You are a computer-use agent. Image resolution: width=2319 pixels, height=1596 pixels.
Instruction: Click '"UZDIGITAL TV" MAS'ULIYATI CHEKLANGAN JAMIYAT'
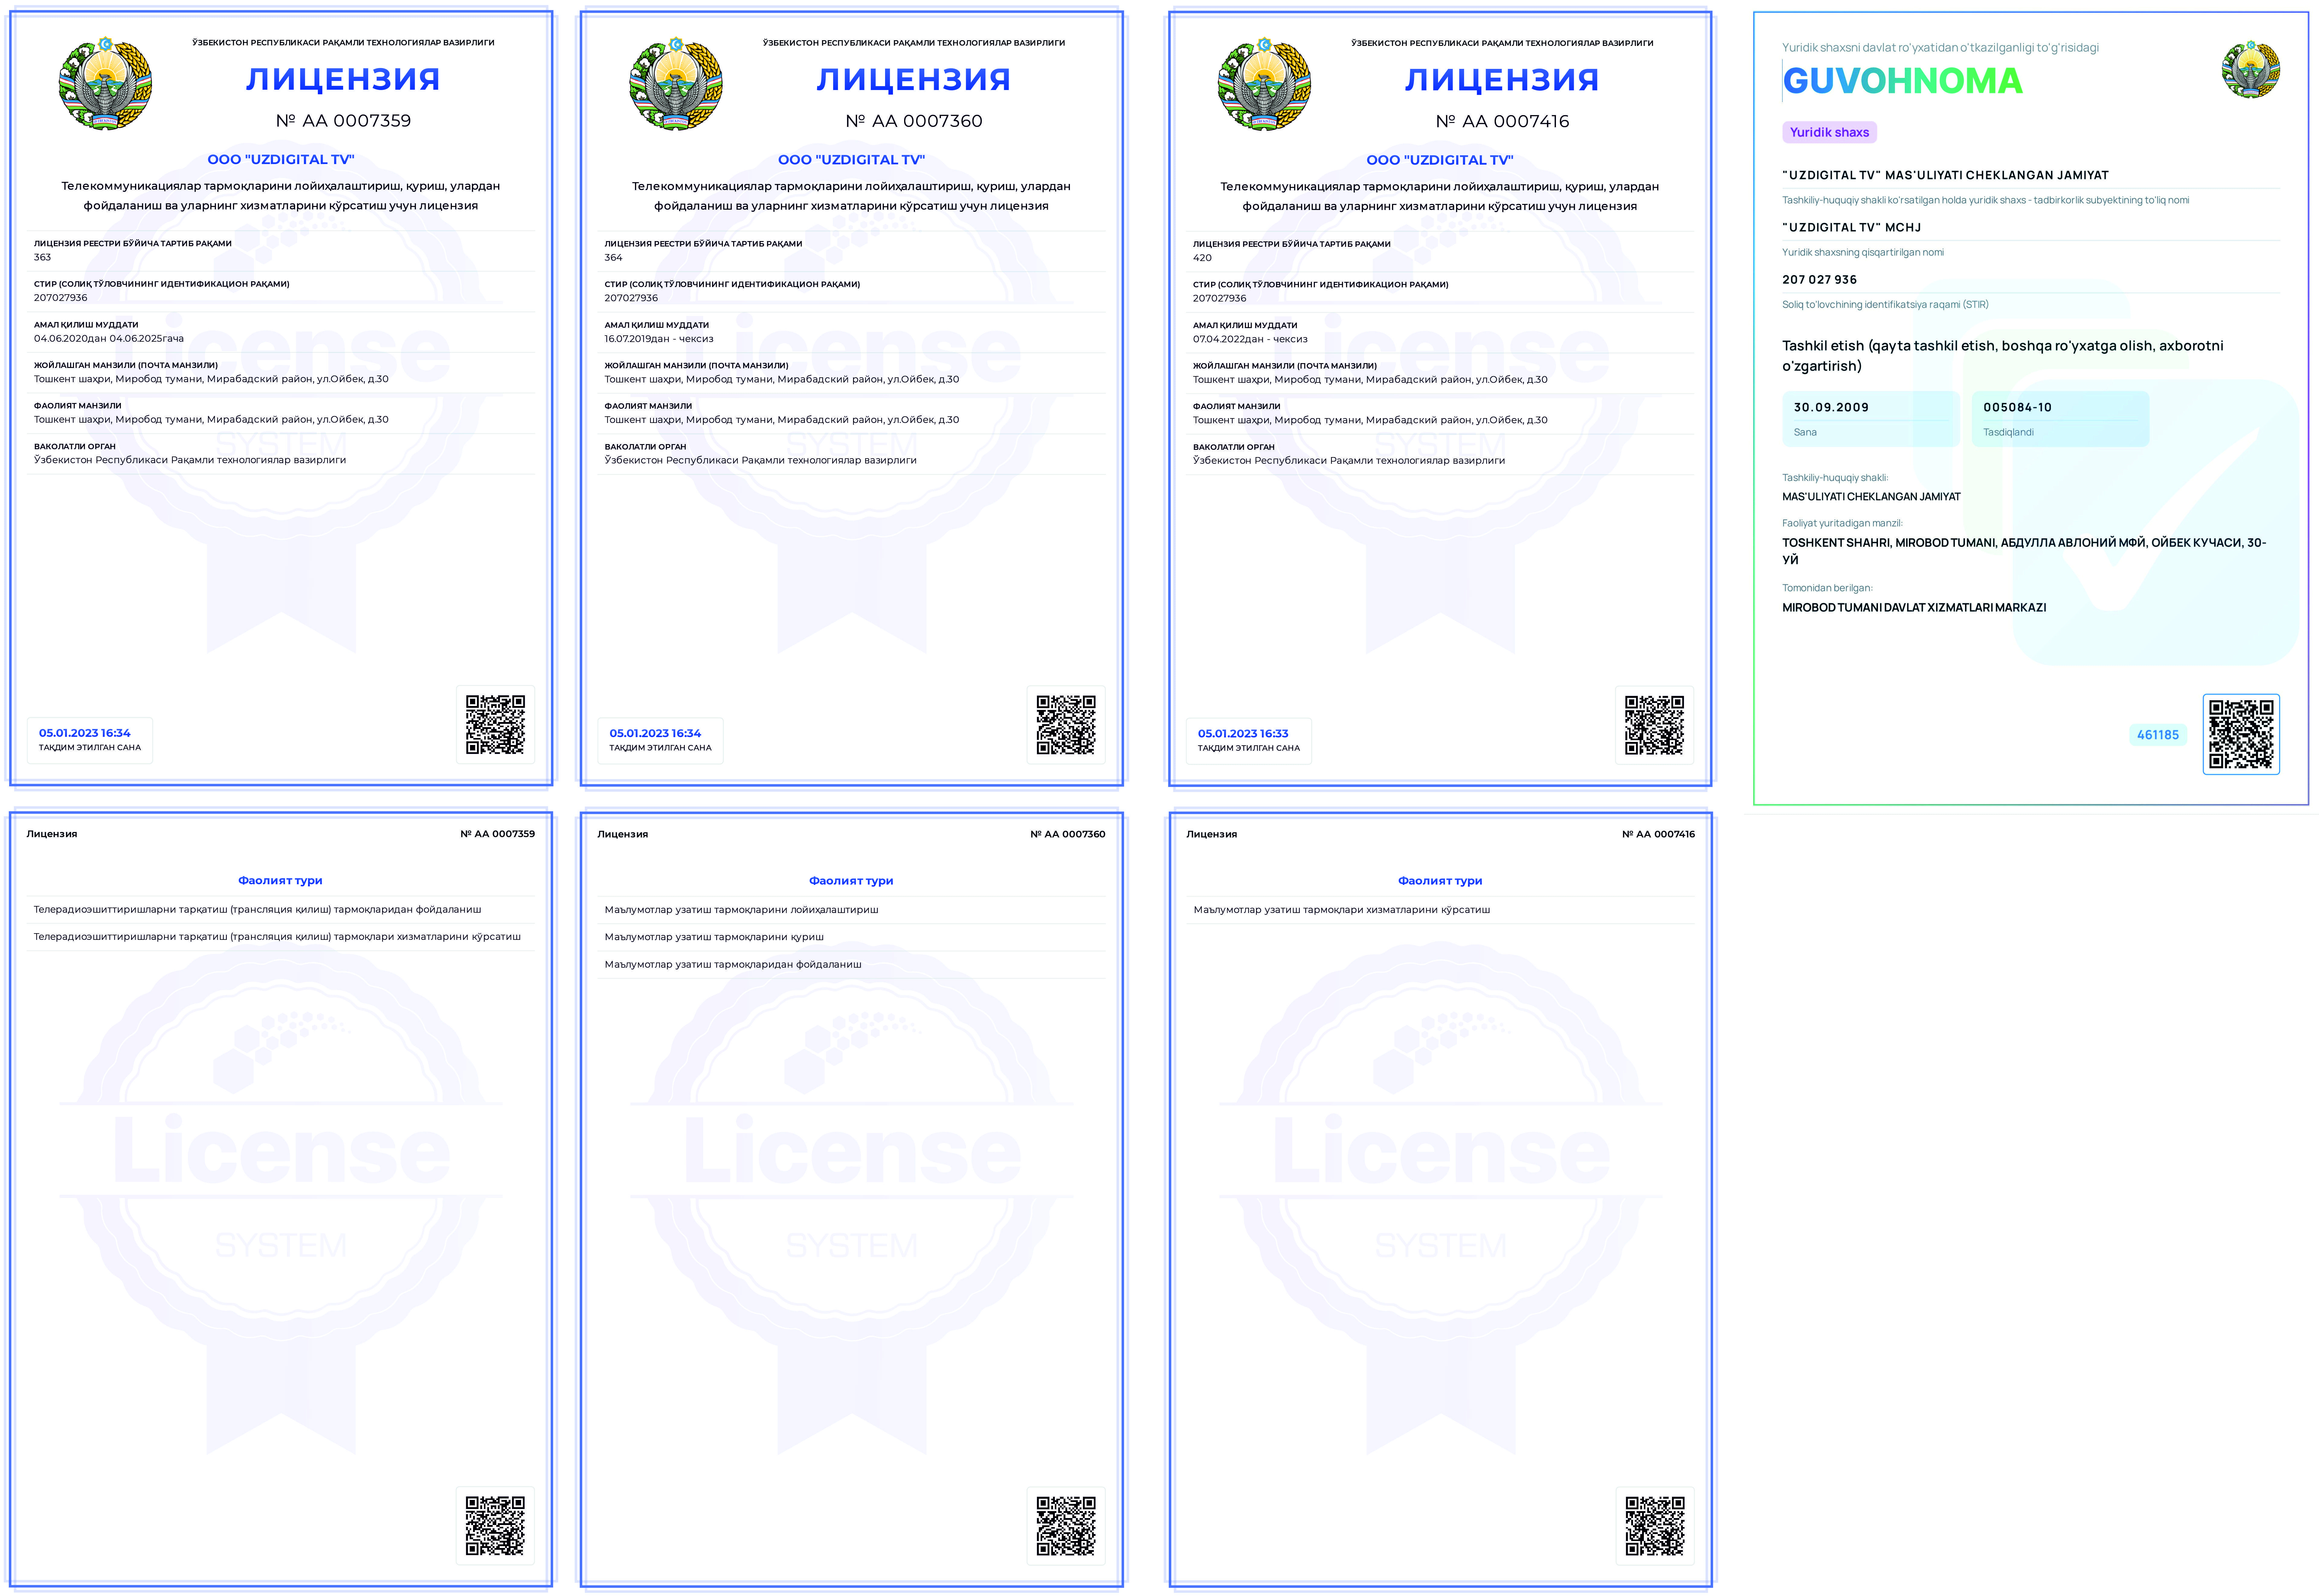click(x=1945, y=175)
